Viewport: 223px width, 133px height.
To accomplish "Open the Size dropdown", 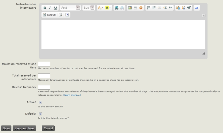I will tap(89, 8).
